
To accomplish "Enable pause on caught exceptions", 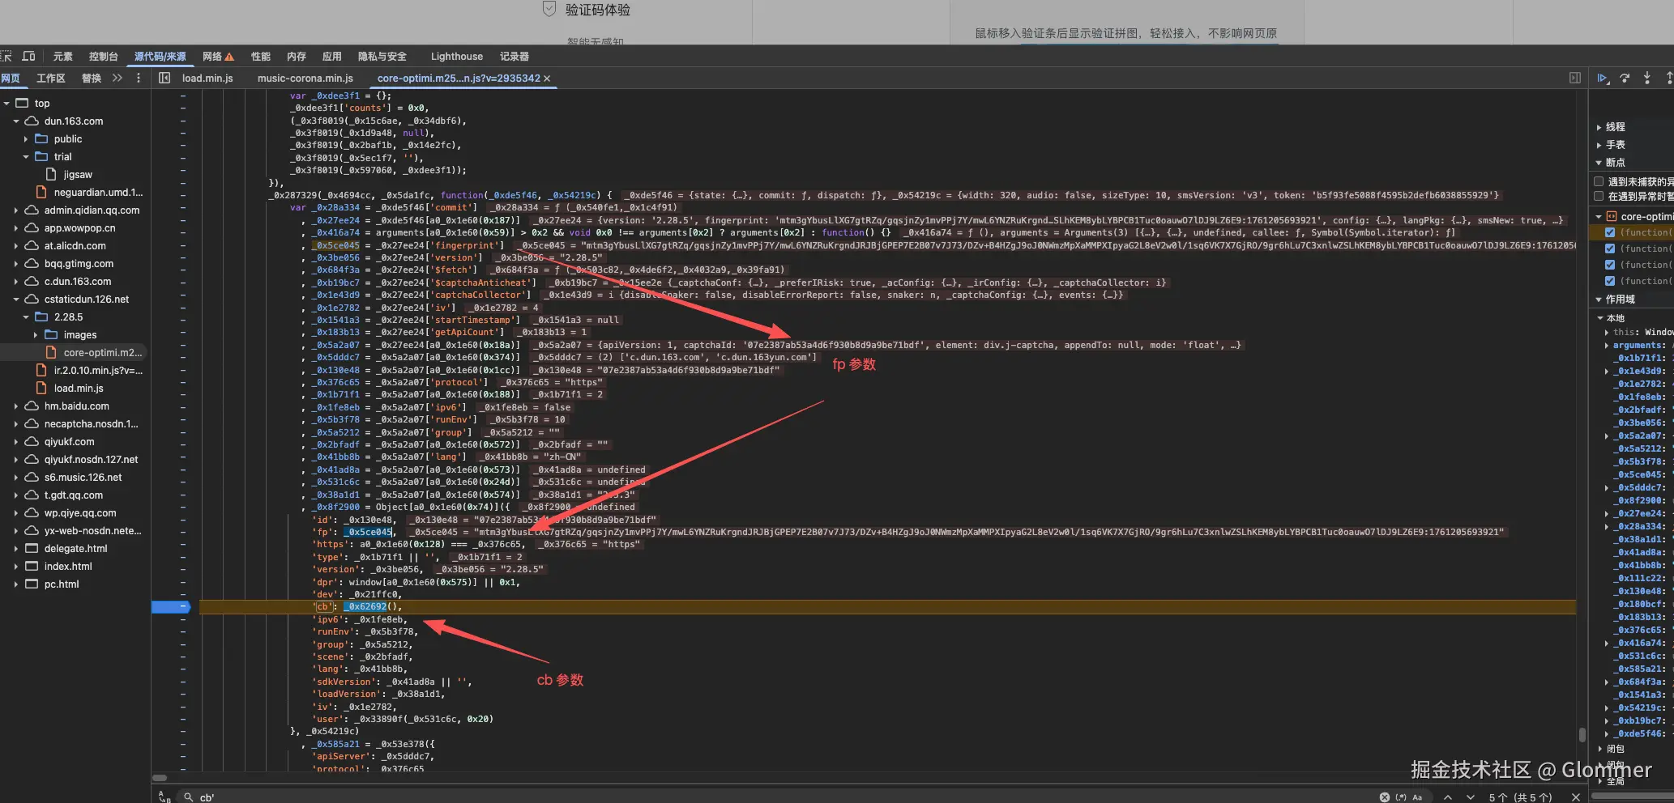I will pos(1599,196).
